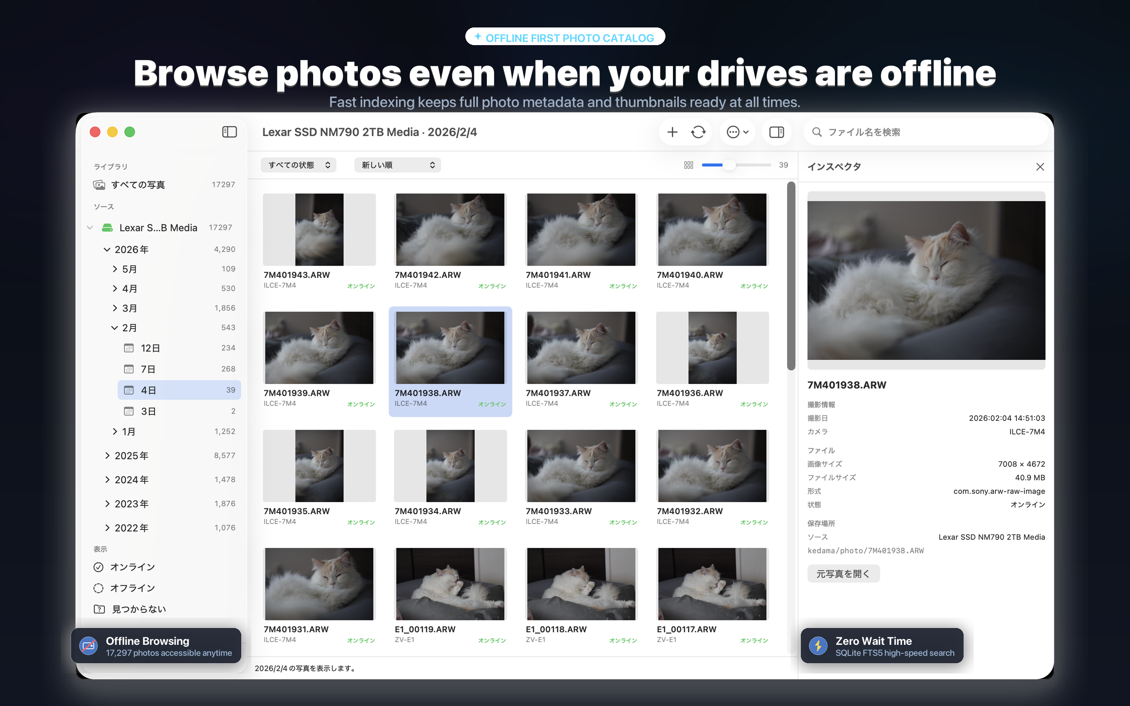Open the すべての状態 filter dropdown
The image size is (1130, 706).
coord(298,165)
